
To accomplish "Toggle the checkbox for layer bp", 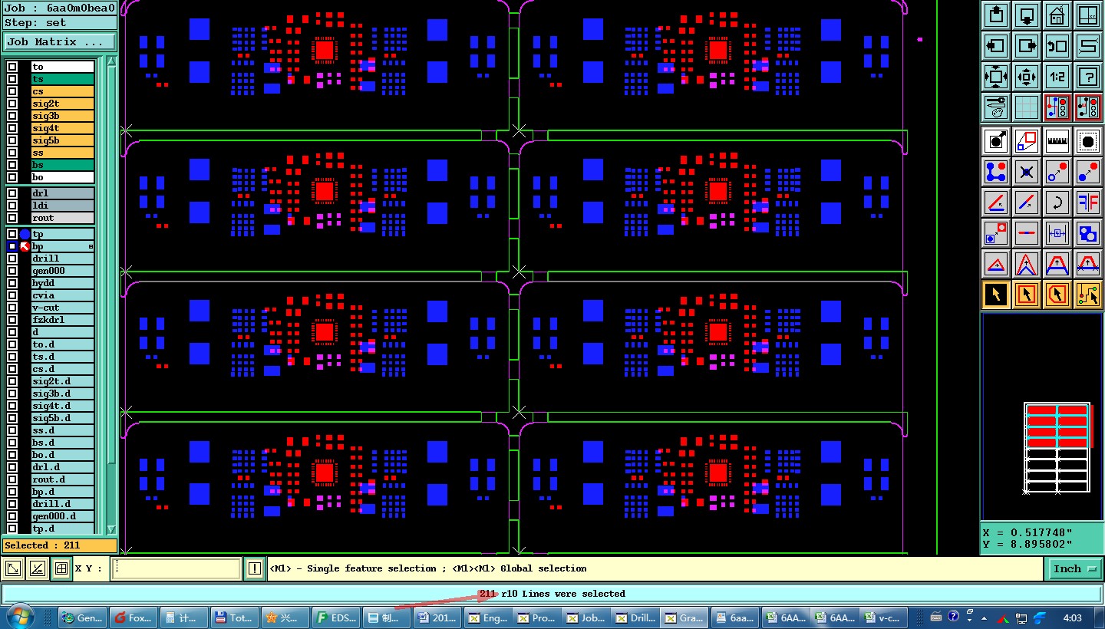I will [x=12, y=246].
